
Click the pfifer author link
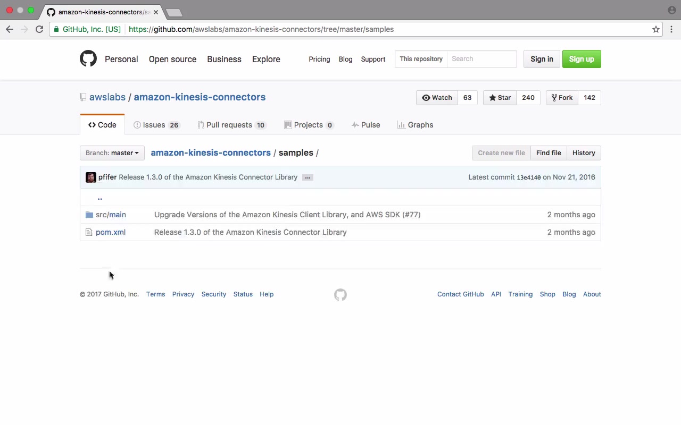pos(107,177)
